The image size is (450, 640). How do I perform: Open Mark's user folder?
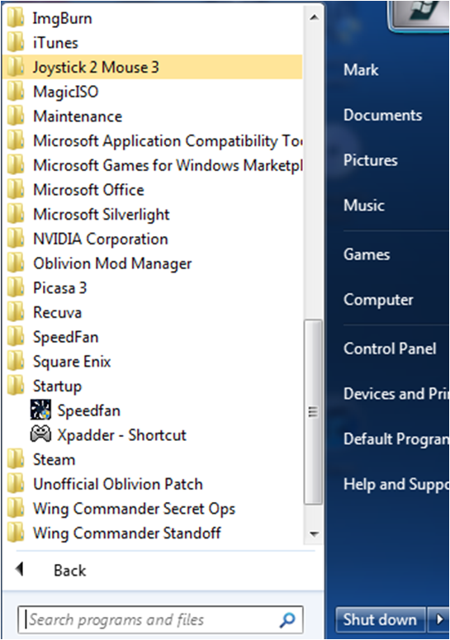tap(361, 69)
